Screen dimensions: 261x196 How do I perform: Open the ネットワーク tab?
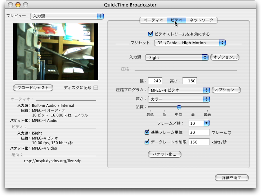tap(202, 20)
